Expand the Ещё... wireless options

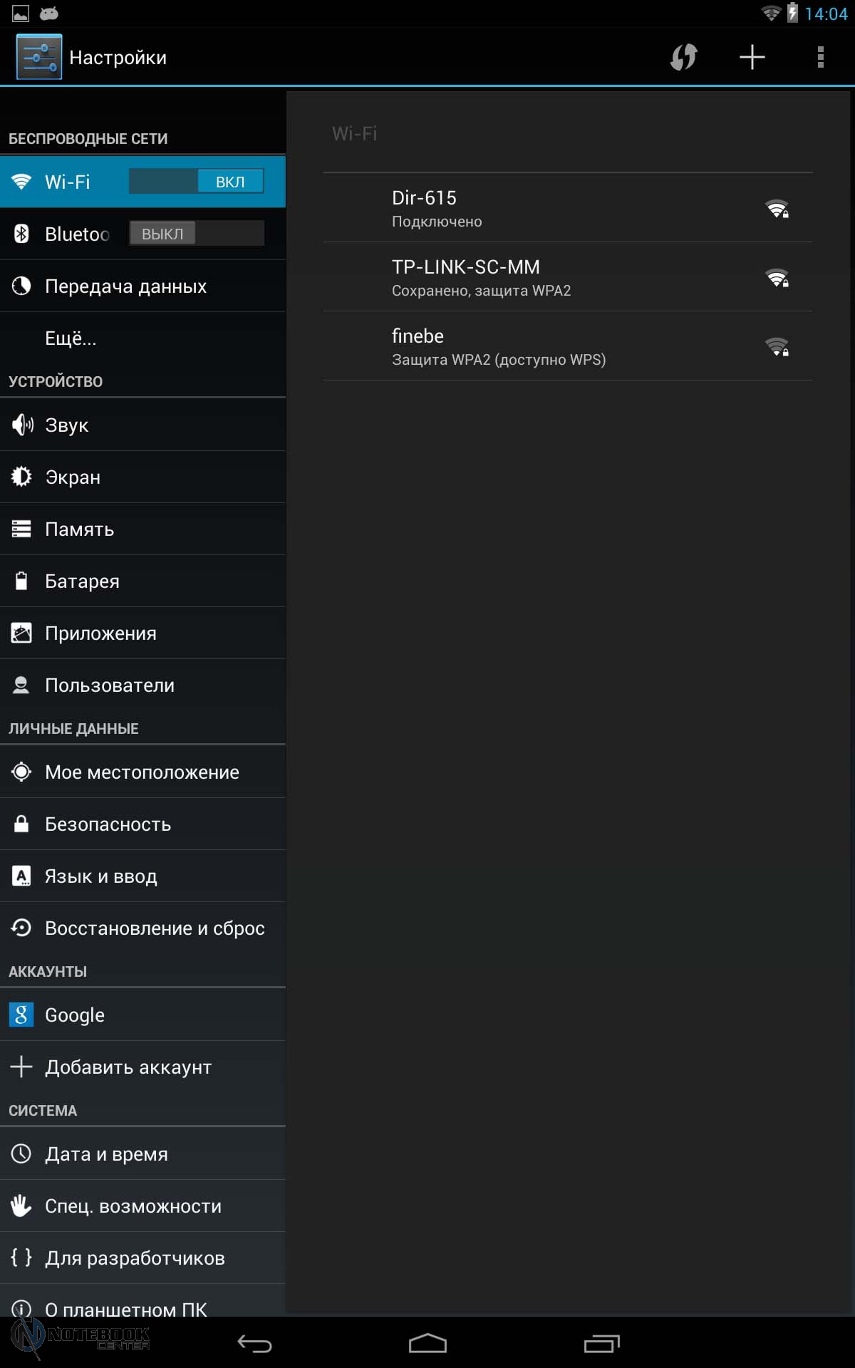click(71, 338)
